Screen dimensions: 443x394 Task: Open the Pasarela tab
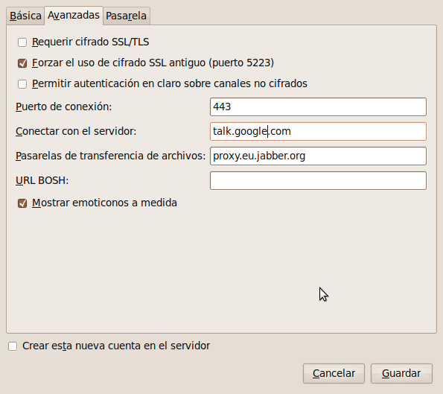pyautogui.click(x=127, y=16)
